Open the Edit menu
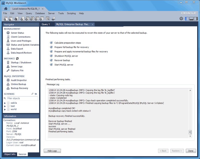The height and width of the screenshot is (159, 200). pyautogui.click(x=12, y=13)
